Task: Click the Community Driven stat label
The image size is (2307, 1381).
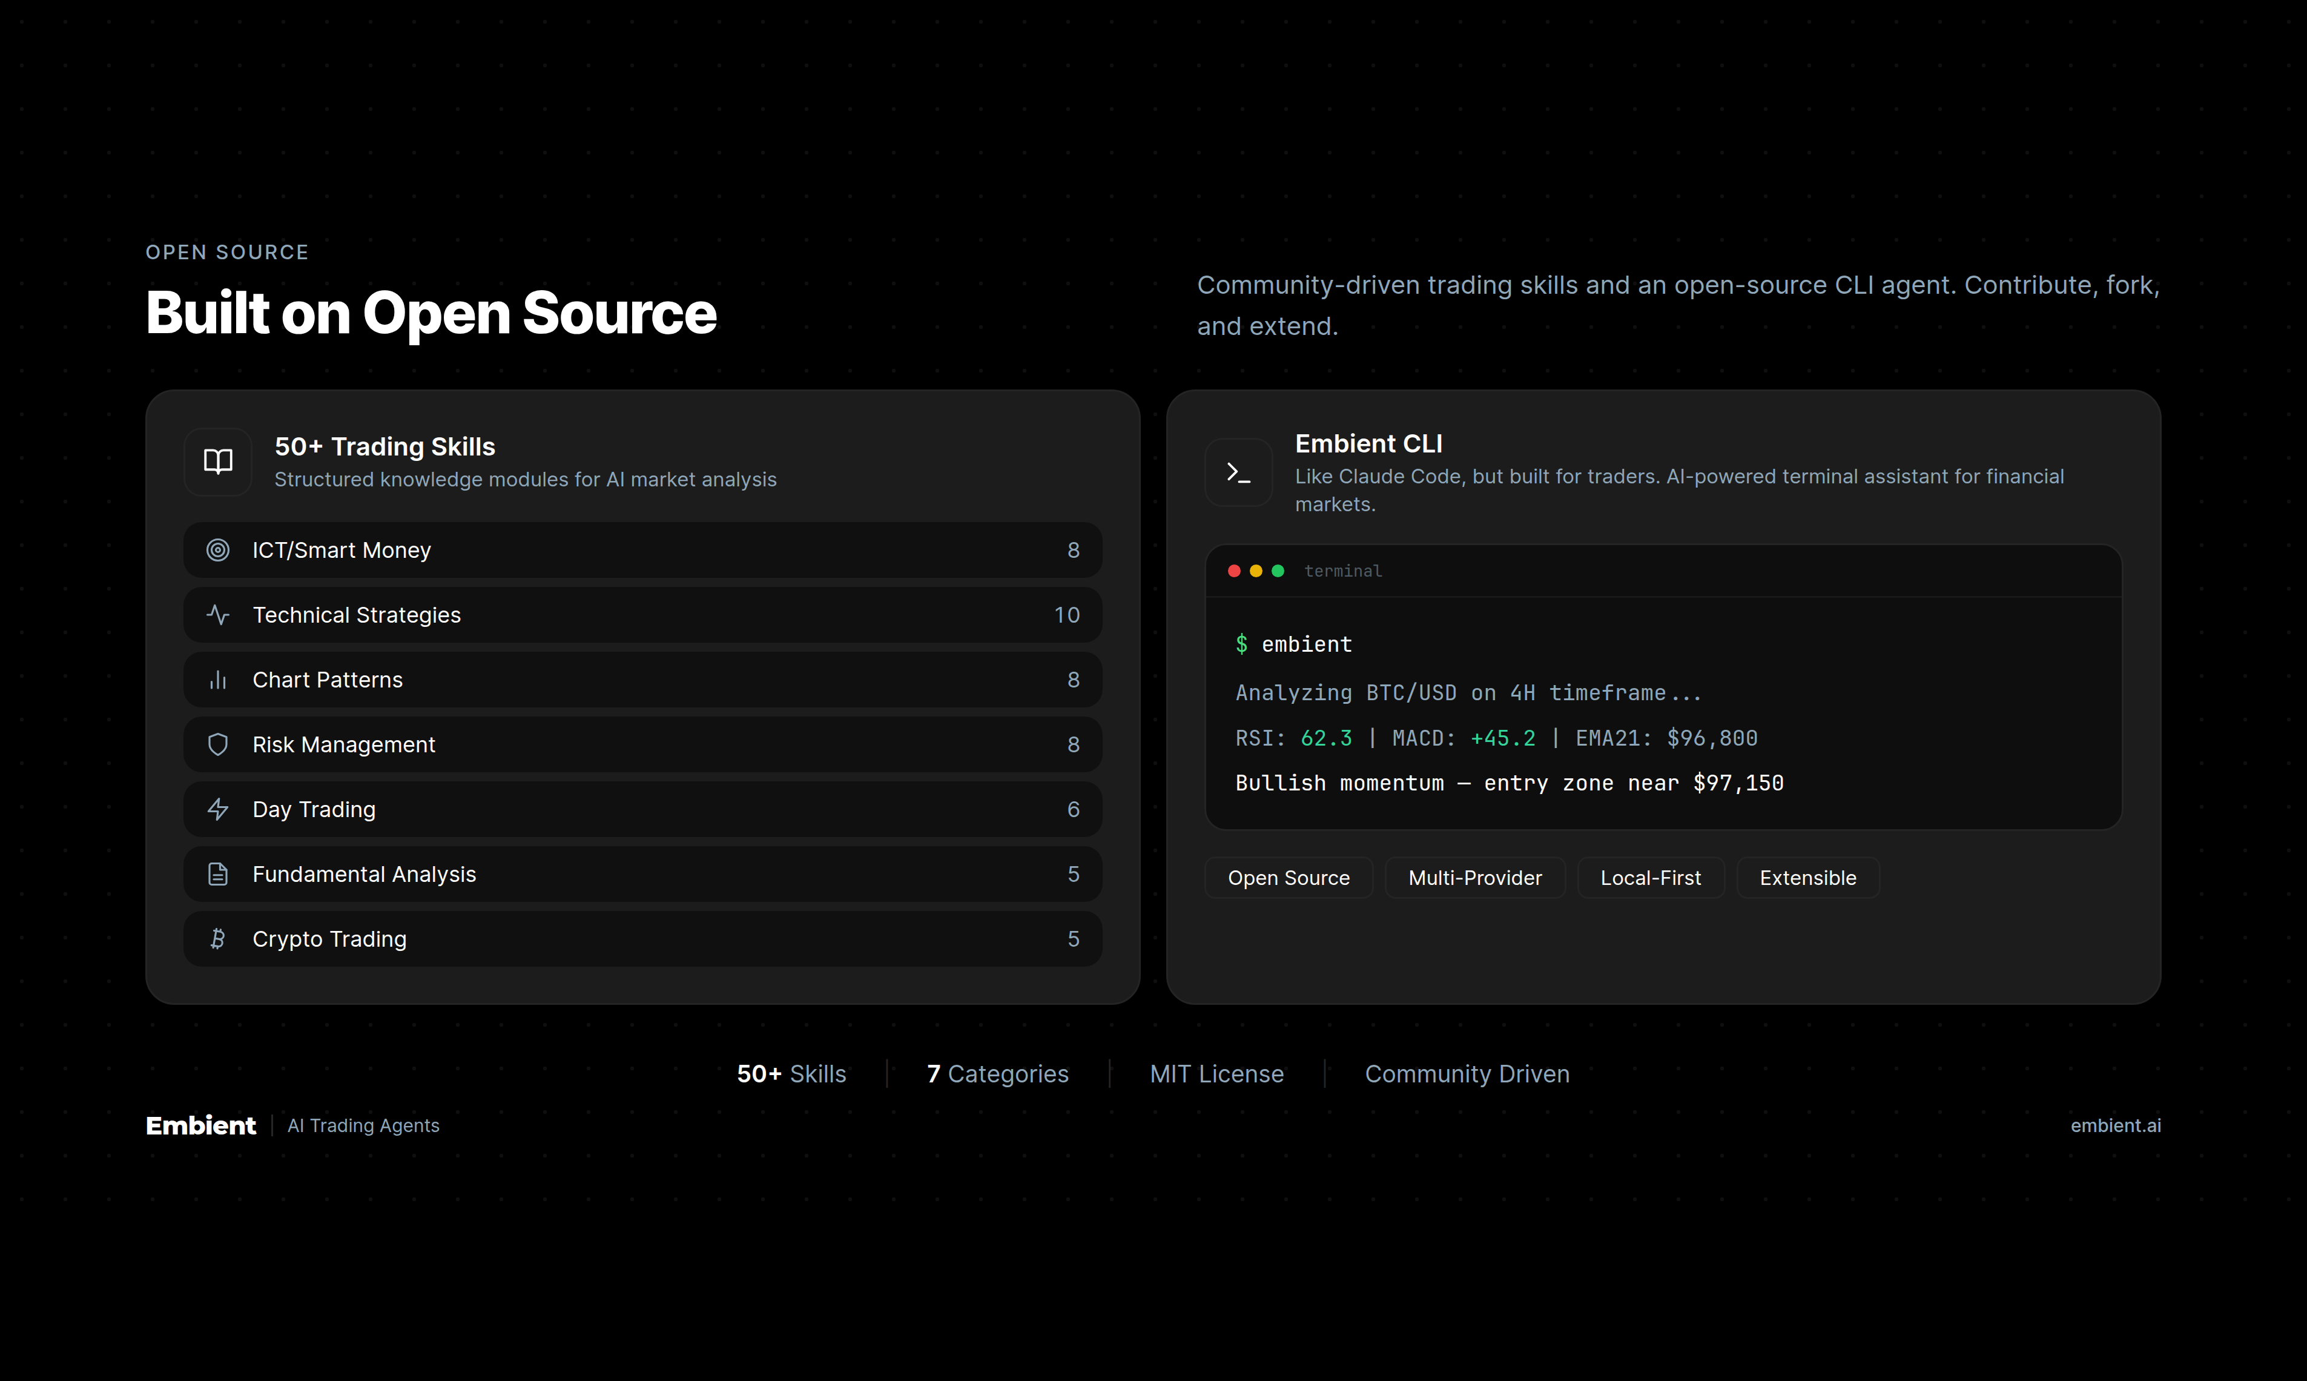Action: pyautogui.click(x=1466, y=1074)
